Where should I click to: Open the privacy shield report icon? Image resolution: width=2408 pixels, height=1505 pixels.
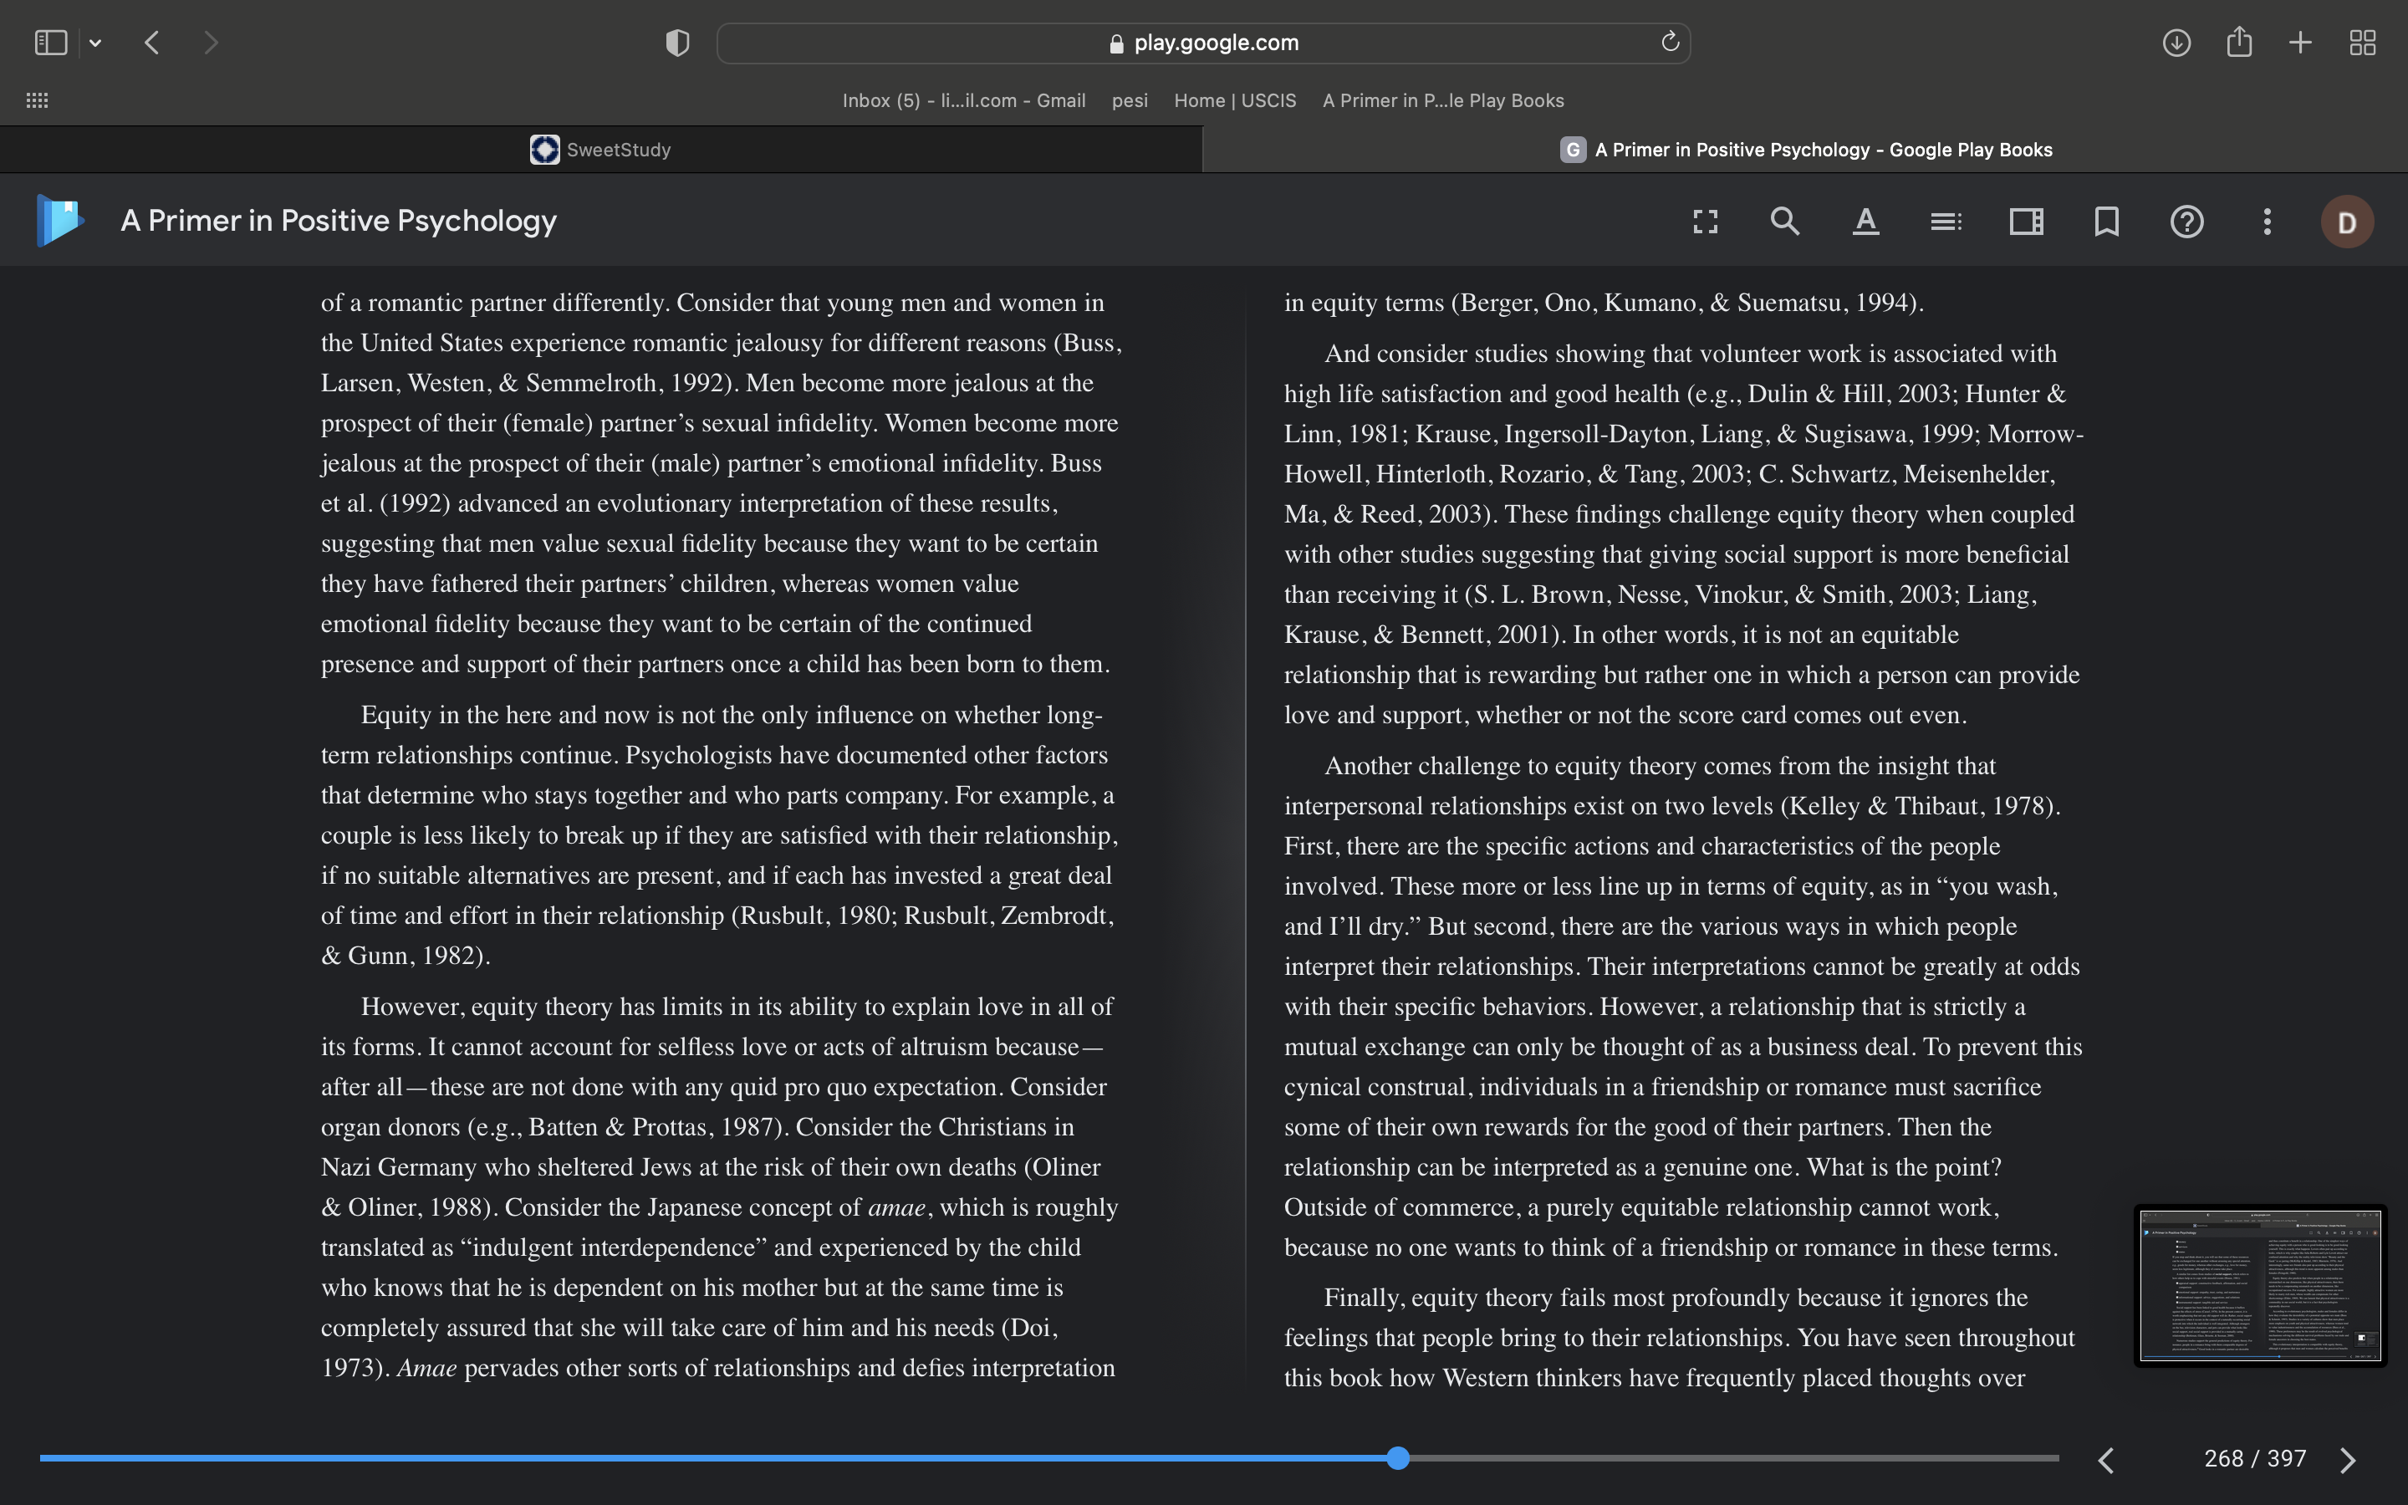677,43
